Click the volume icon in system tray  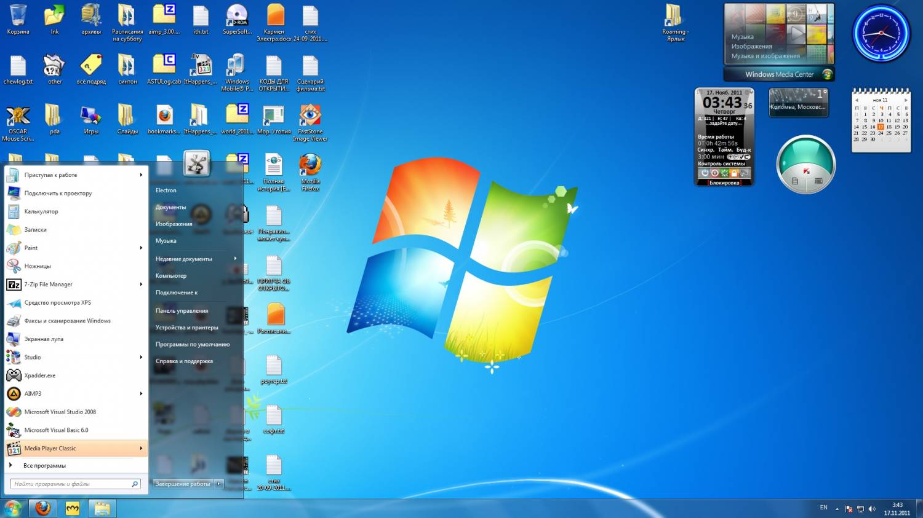pos(871,509)
